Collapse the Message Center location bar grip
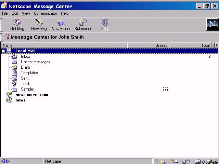 click(x=1, y=37)
